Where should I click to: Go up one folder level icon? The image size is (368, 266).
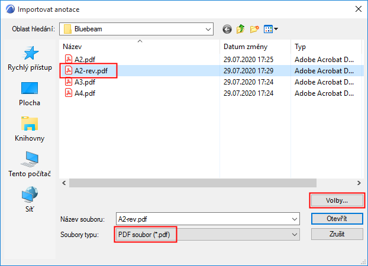[241, 28]
